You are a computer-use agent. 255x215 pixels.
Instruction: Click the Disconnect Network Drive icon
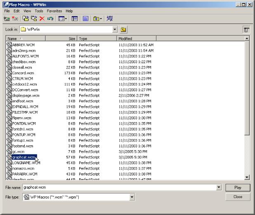coord(15,19)
